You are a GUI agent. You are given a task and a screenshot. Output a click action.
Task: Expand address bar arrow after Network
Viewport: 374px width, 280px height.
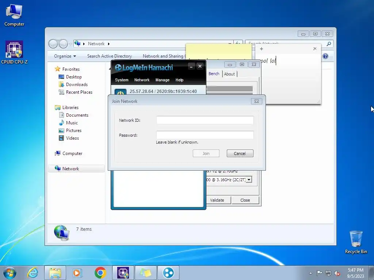[x=109, y=44]
